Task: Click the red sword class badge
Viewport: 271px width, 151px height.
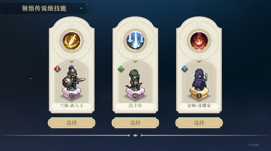Action: click(x=57, y=69)
